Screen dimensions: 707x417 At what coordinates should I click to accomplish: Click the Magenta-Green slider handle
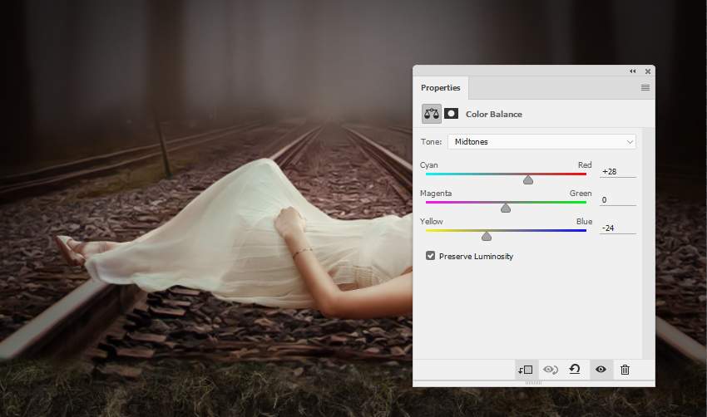tap(505, 208)
